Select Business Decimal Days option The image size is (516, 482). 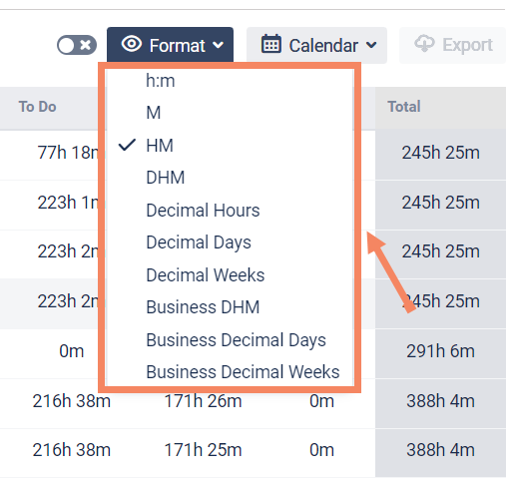click(x=236, y=340)
